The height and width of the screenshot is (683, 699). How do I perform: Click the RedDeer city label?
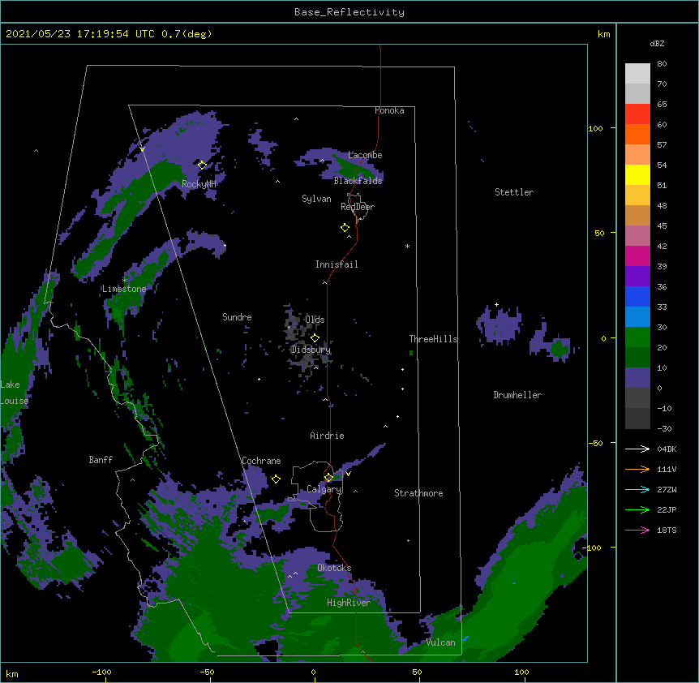click(358, 207)
